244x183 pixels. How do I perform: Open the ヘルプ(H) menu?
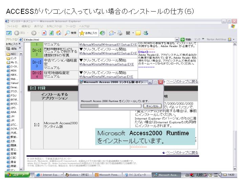click(x=84, y=26)
